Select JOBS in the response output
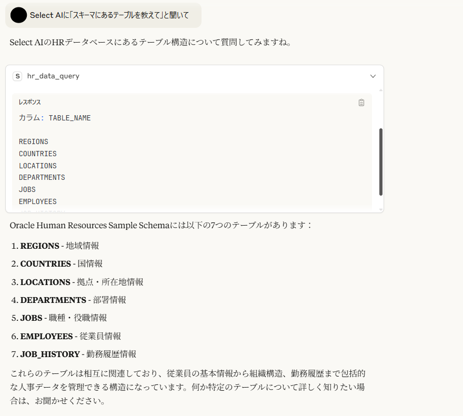463x416 pixels. tap(27, 189)
